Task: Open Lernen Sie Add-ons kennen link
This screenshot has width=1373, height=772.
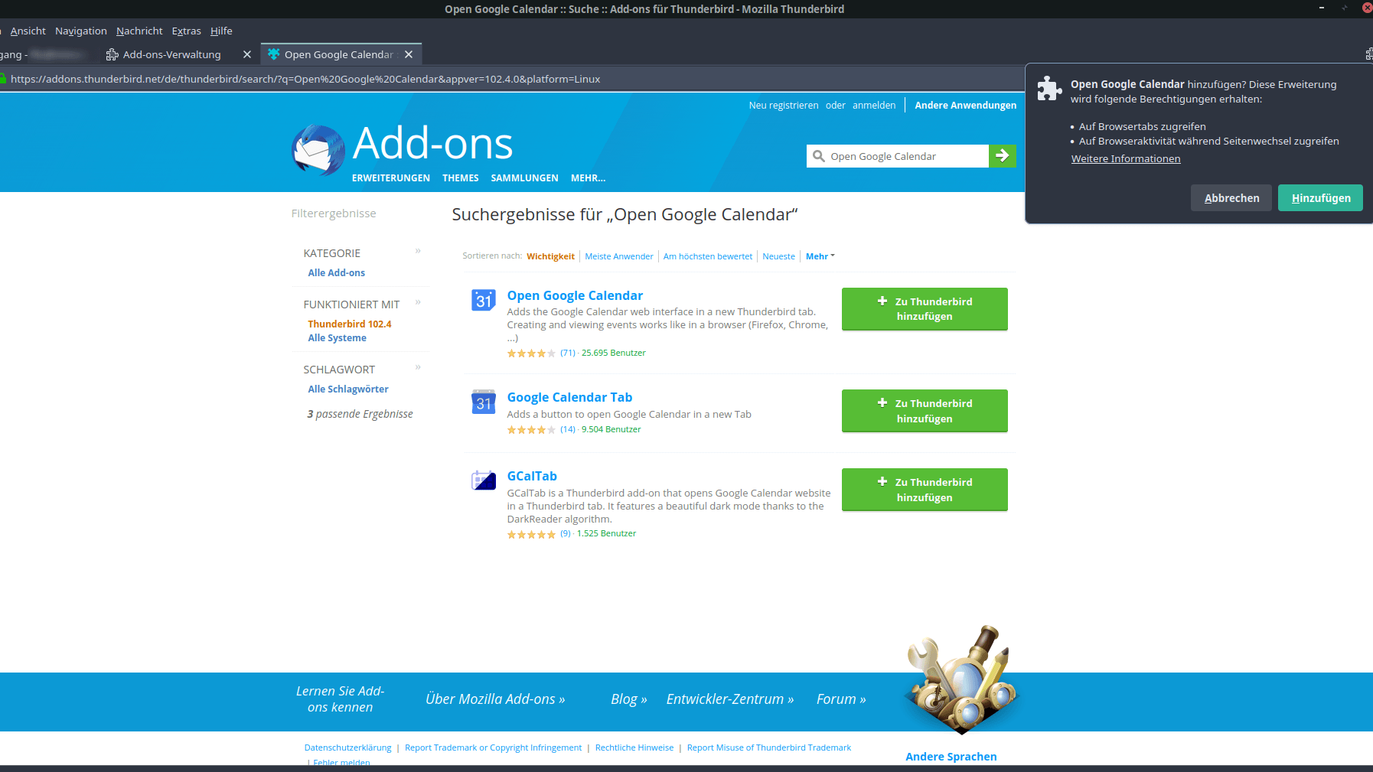Action: [x=341, y=699]
